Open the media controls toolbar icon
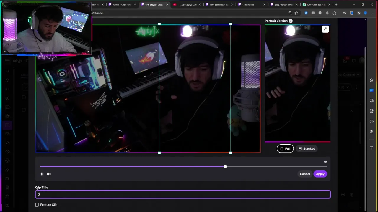 [345, 13]
